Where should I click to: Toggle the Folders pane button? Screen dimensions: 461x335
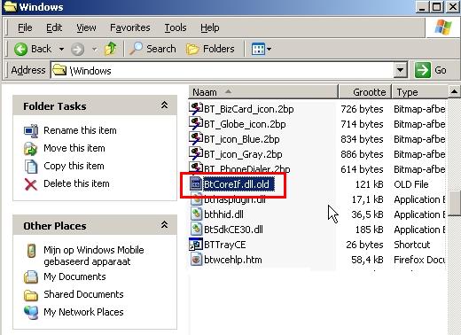210,49
